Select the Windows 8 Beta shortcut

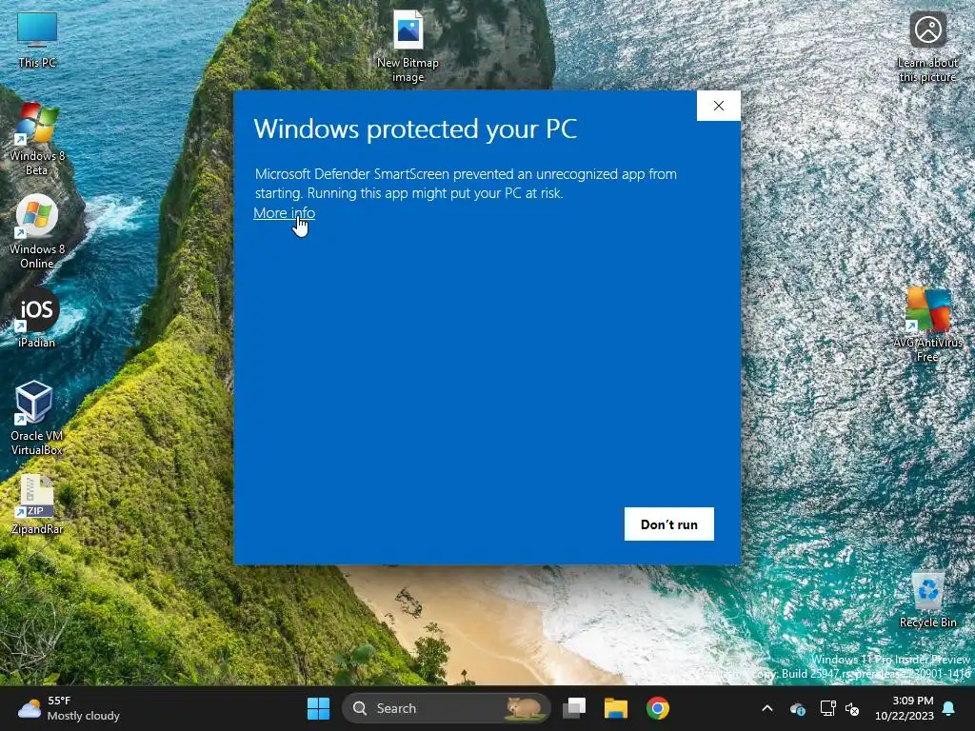point(37,139)
